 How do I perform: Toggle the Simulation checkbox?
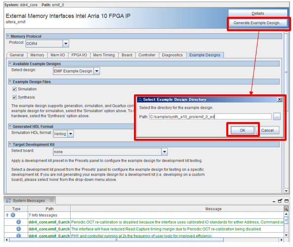14,89
